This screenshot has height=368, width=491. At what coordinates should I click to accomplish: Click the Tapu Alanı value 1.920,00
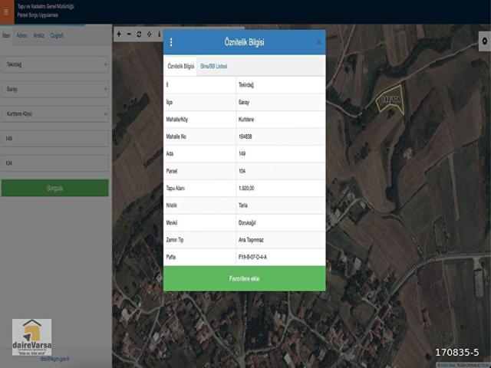246,189
